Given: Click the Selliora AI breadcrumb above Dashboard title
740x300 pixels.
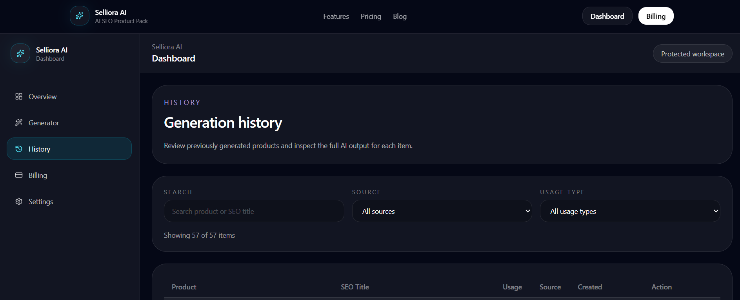Looking at the screenshot, I should 167,47.
